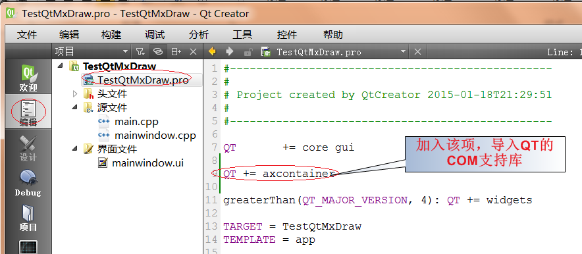Open the open-documents dropdown for TestQtMxDraw.pro

click(403, 52)
